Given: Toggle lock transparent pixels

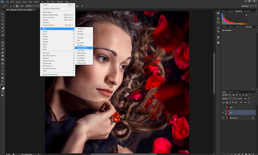Looking at the screenshot, I should coord(227,103).
